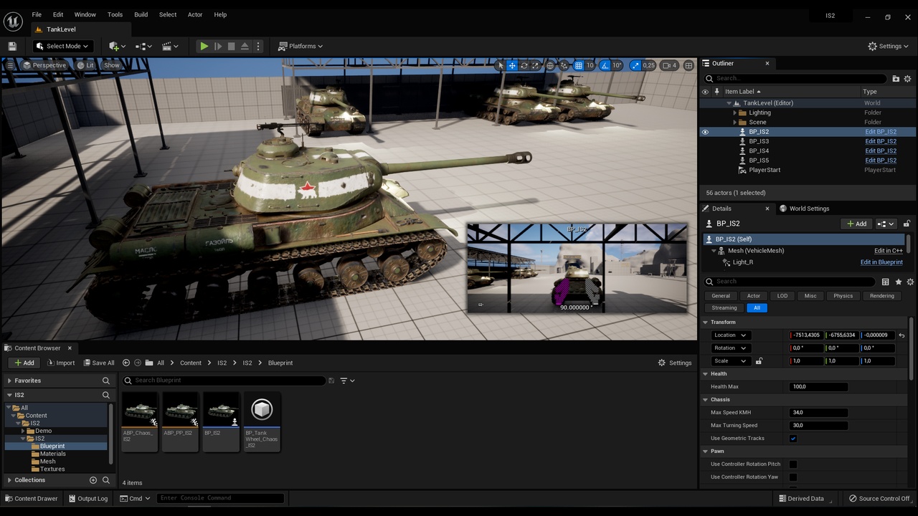Open the Blueprint options dropdown next to Add

tap(886, 224)
